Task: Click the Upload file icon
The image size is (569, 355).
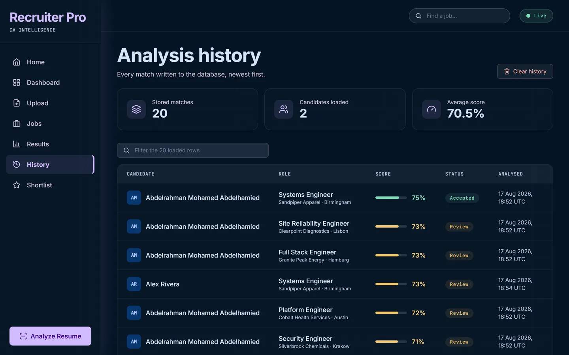Action: click(17, 103)
